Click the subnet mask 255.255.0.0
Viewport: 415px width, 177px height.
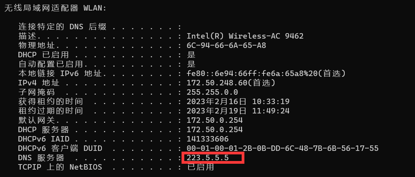click(212, 92)
